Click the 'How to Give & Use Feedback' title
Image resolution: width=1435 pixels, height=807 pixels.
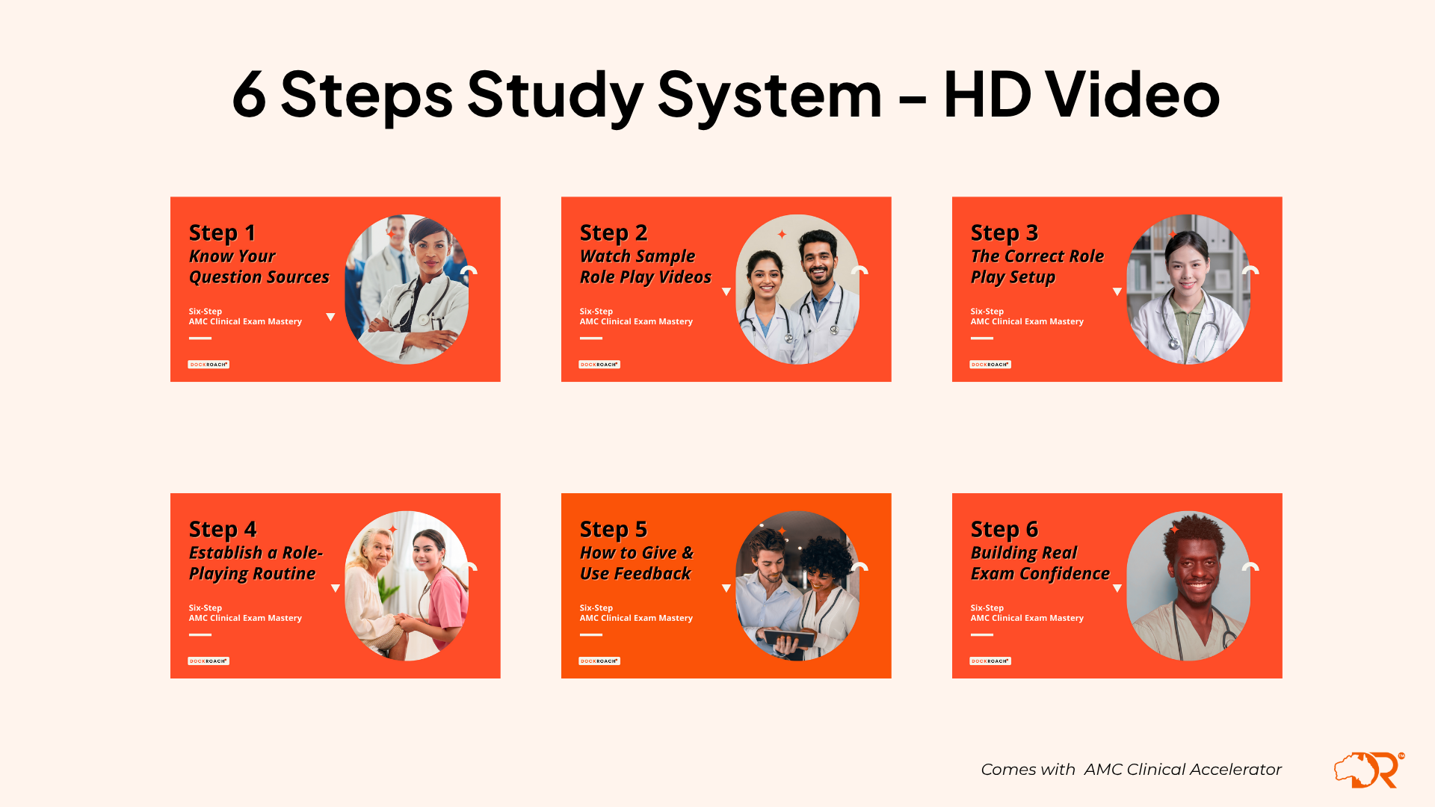(x=636, y=563)
